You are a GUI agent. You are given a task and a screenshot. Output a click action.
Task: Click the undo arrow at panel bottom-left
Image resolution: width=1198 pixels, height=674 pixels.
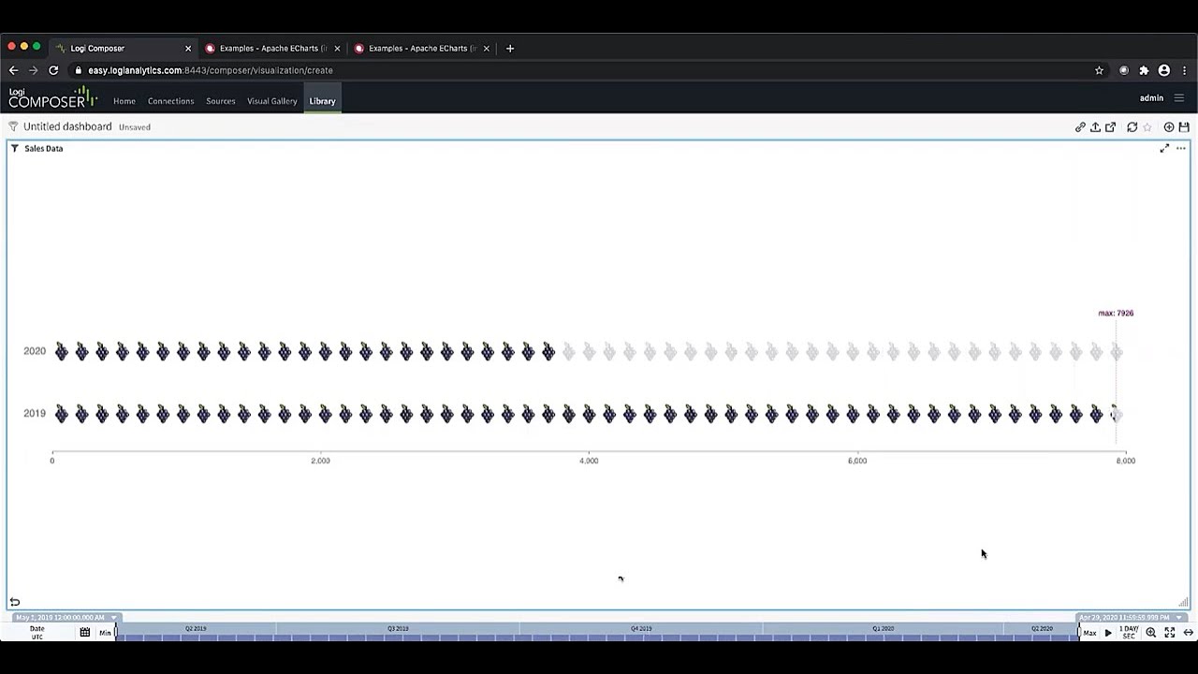coord(14,602)
